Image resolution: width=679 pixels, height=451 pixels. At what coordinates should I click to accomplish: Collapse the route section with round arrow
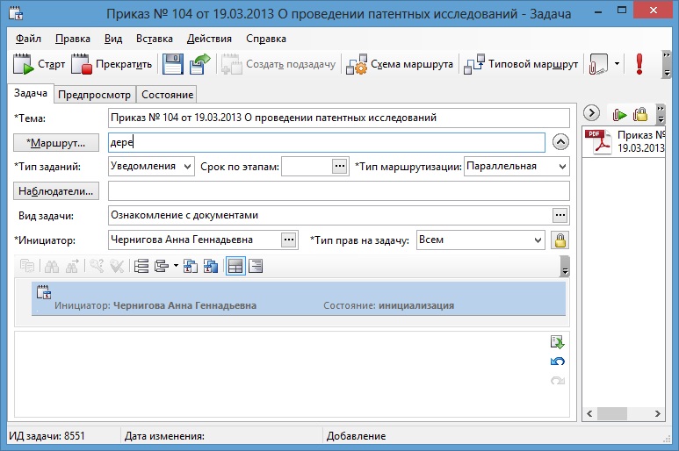(560, 142)
